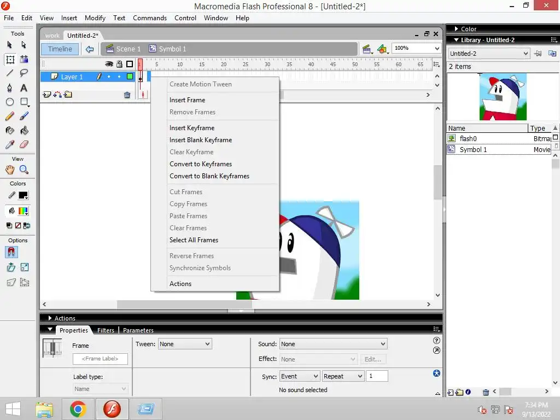This screenshot has height=420, width=560.
Task: Click the back arrow in edit bar
Action: [x=90, y=49]
